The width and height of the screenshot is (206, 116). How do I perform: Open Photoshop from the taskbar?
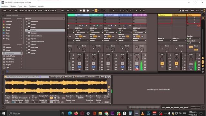(x=149, y=113)
